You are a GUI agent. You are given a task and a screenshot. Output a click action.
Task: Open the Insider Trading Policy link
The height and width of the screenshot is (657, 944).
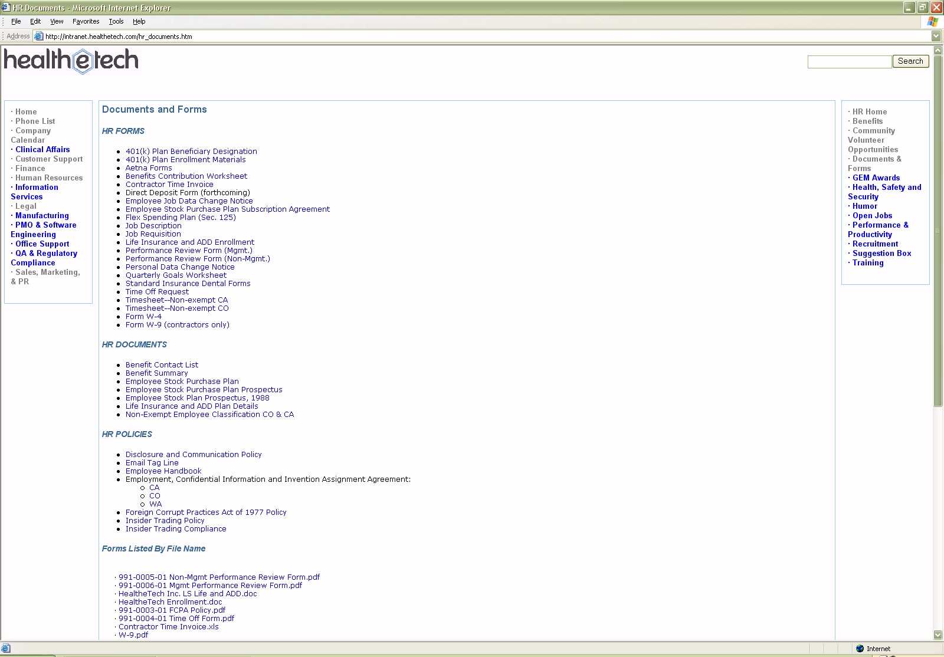[x=165, y=520]
